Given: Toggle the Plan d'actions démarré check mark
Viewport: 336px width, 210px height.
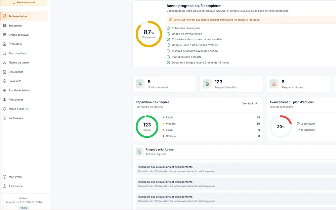Looking at the screenshot, I should point(168,57).
